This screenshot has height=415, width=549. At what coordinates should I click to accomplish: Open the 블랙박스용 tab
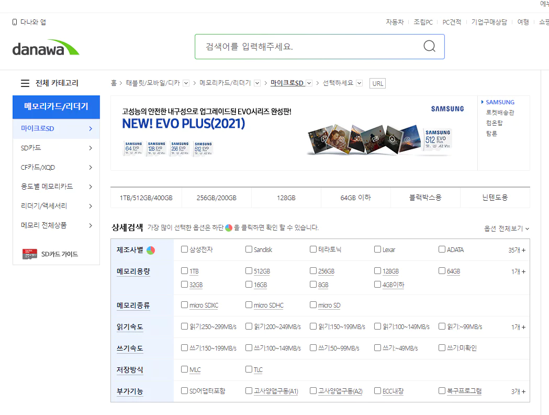click(x=425, y=198)
